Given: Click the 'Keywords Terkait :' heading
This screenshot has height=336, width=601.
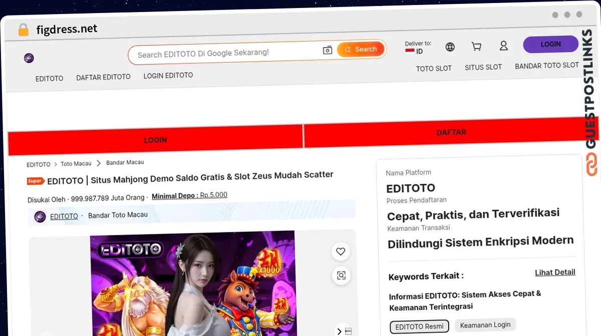Looking at the screenshot, I should (426, 276).
